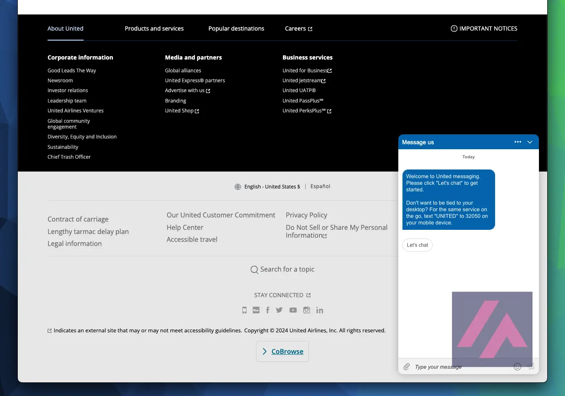Open the emoji picker in chat

[517, 367]
